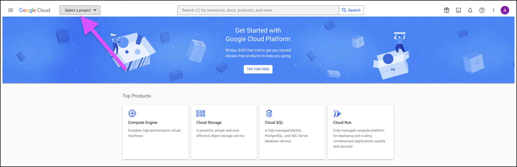
Task: Open the Compute Engine product title
Action: [143, 123]
